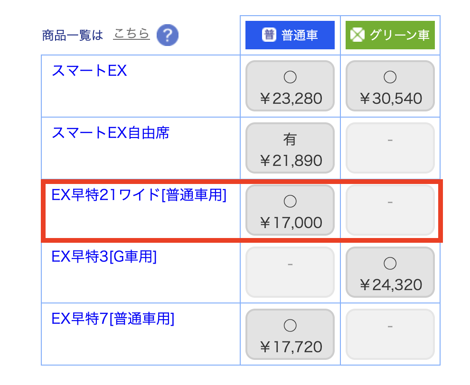Open the EX早特7[普通車用] product link
This screenshot has height=385, width=470.
[x=113, y=319]
